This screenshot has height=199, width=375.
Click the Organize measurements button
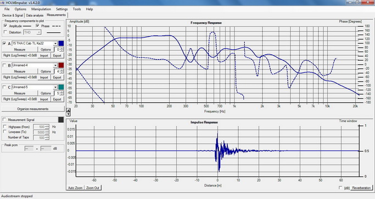click(x=33, y=109)
